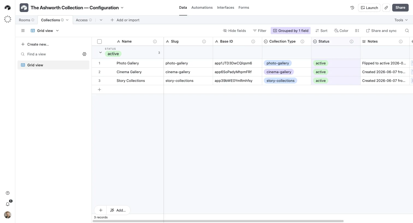This screenshot has width=413, height=223.
Task: Open the Ashworth Collection base icon
Action: (x=24, y=8)
